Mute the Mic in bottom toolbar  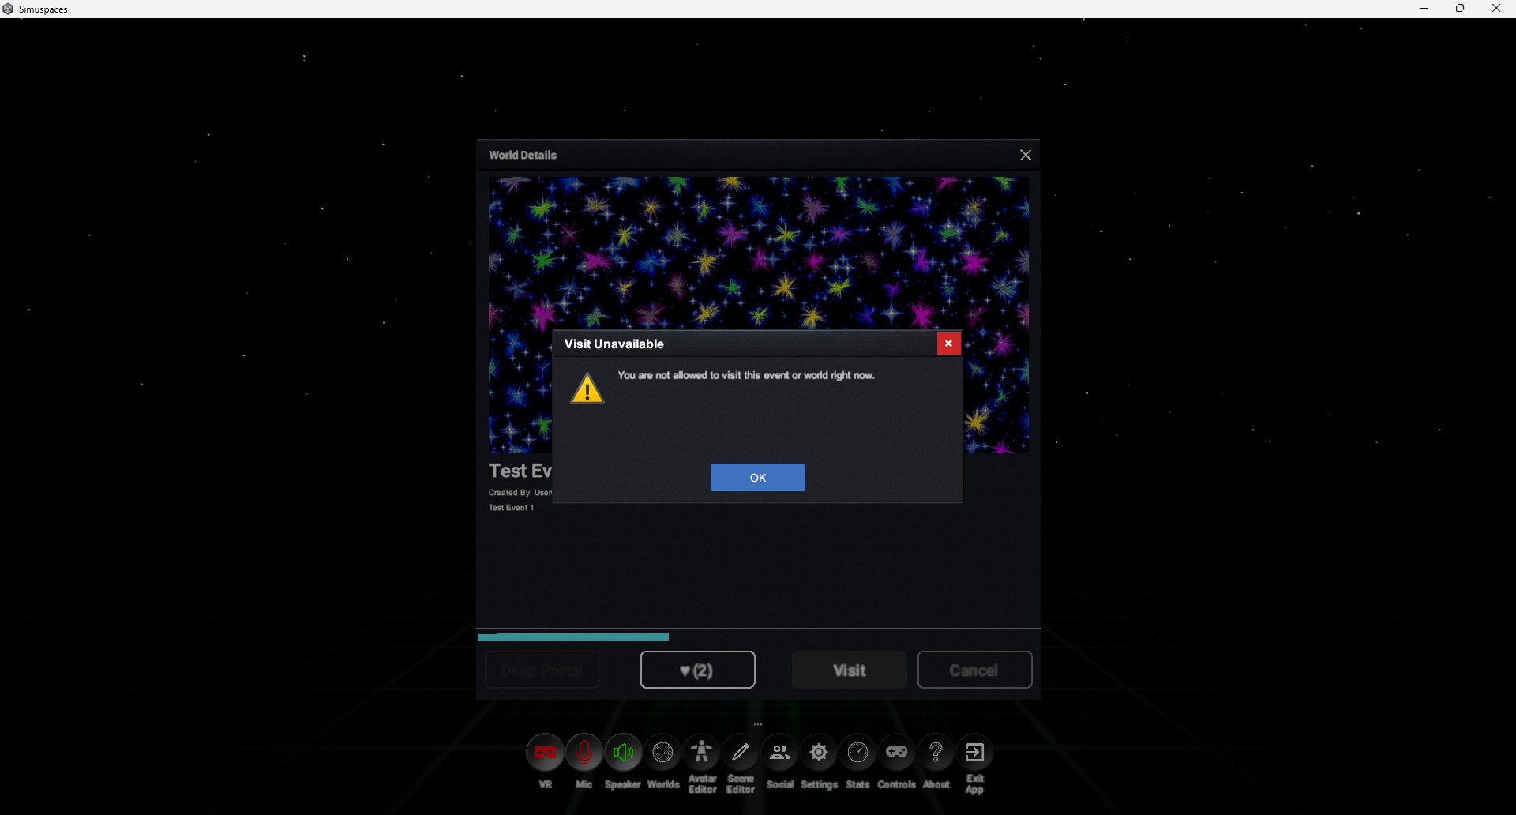(x=584, y=753)
